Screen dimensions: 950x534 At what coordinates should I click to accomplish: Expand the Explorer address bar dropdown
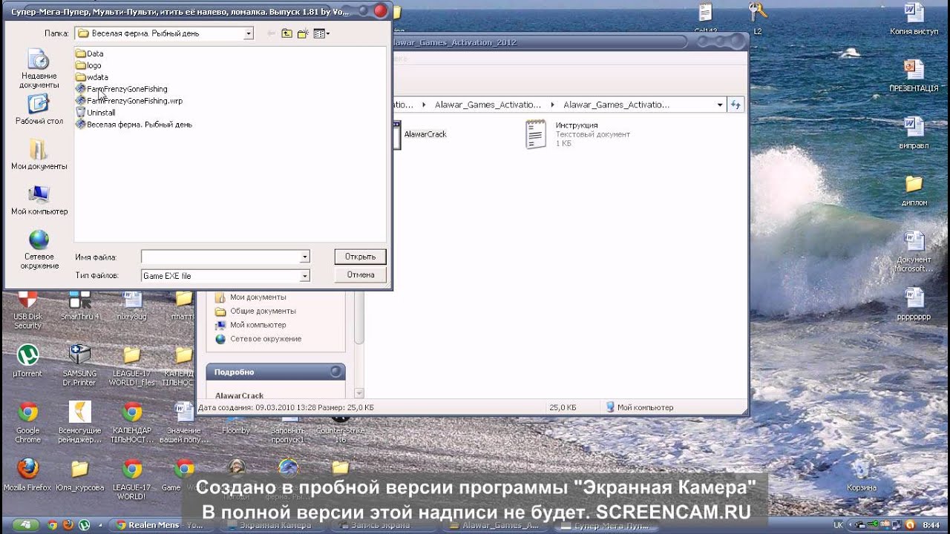pos(720,105)
